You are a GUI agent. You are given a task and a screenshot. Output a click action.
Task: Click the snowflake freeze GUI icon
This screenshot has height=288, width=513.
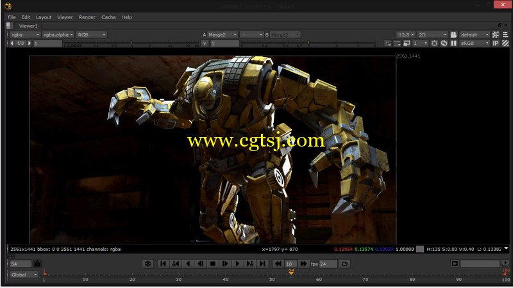pos(148,264)
